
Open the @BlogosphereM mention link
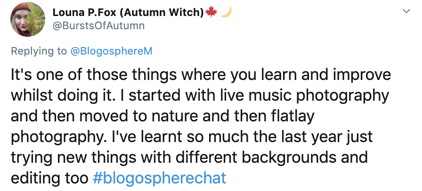coord(111,52)
